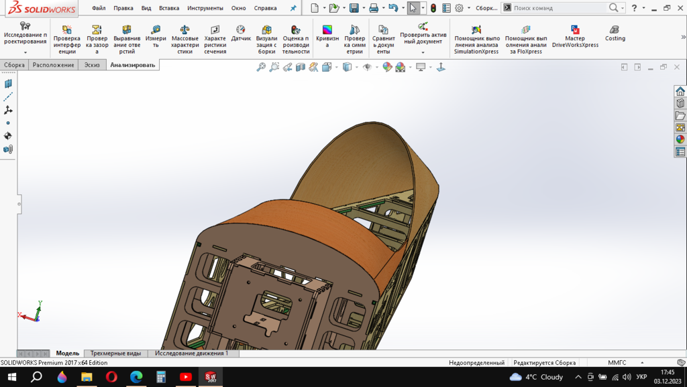Open the Инструменты menu

point(205,8)
